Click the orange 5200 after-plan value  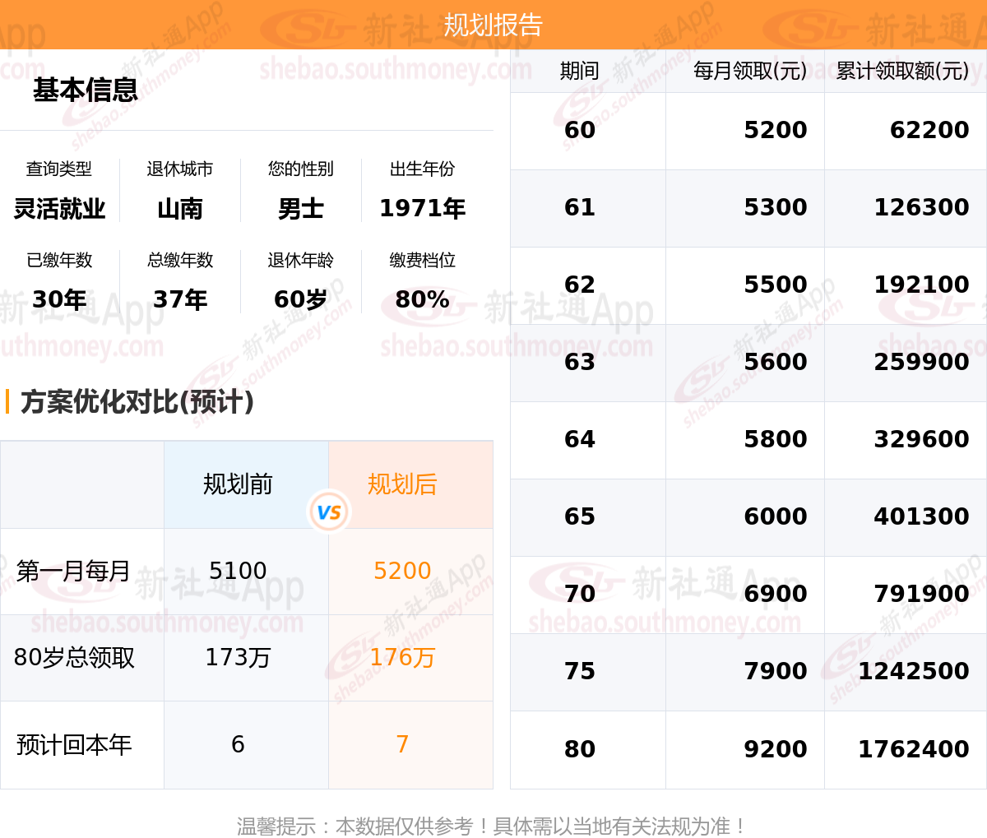pos(402,571)
